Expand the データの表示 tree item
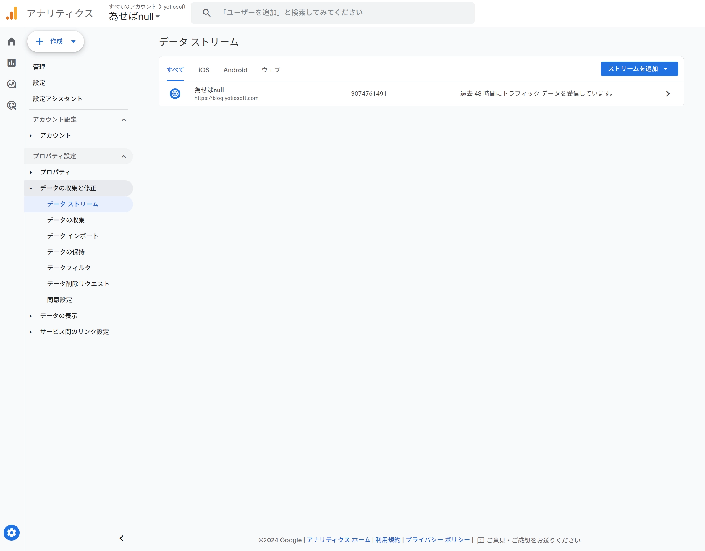Screen dimensions: 705x551 31,316
